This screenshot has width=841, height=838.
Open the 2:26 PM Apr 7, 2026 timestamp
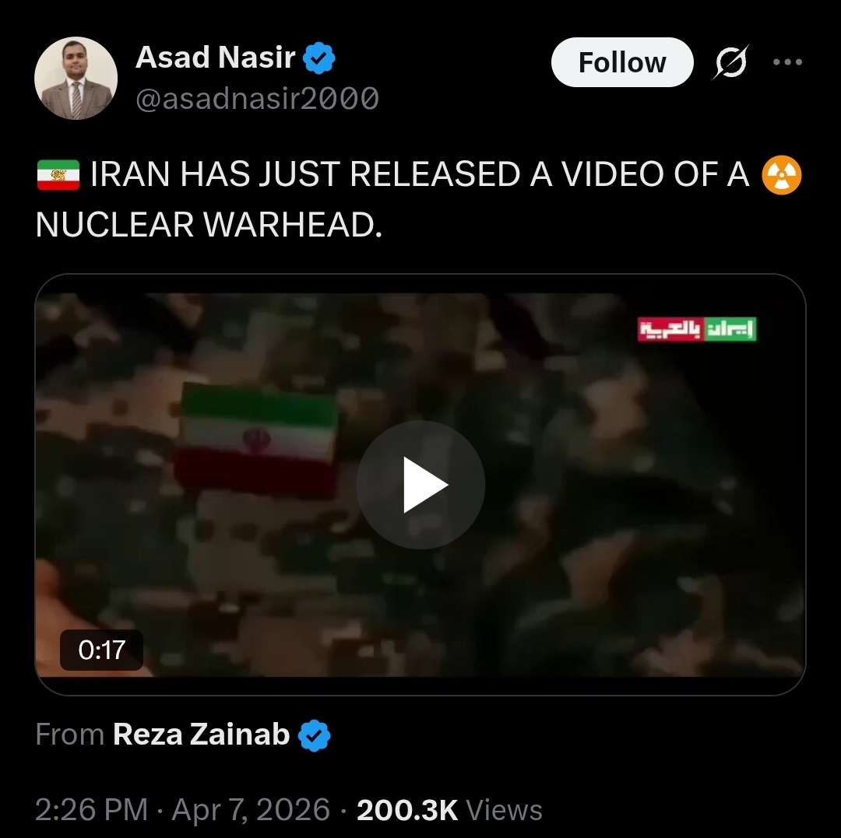pos(182,809)
